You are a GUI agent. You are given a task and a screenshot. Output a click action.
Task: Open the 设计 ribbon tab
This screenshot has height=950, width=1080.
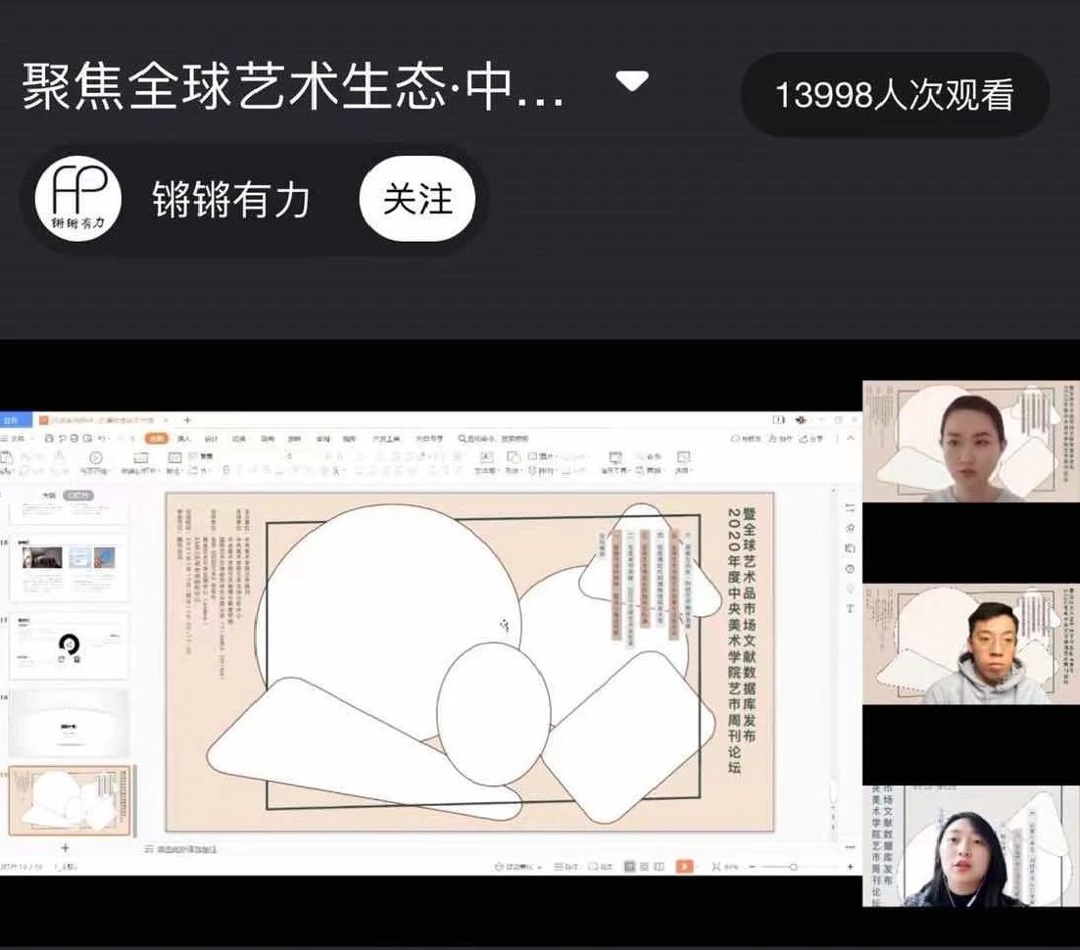pos(212,439)
